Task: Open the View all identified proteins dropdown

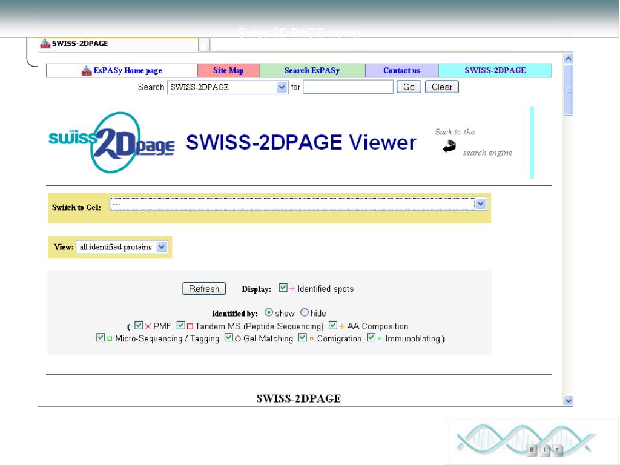Action: pos(122,247)
